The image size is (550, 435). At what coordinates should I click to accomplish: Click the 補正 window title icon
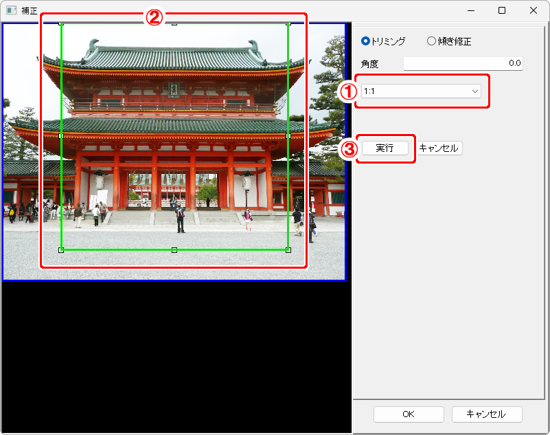click(x=11, y=10)
